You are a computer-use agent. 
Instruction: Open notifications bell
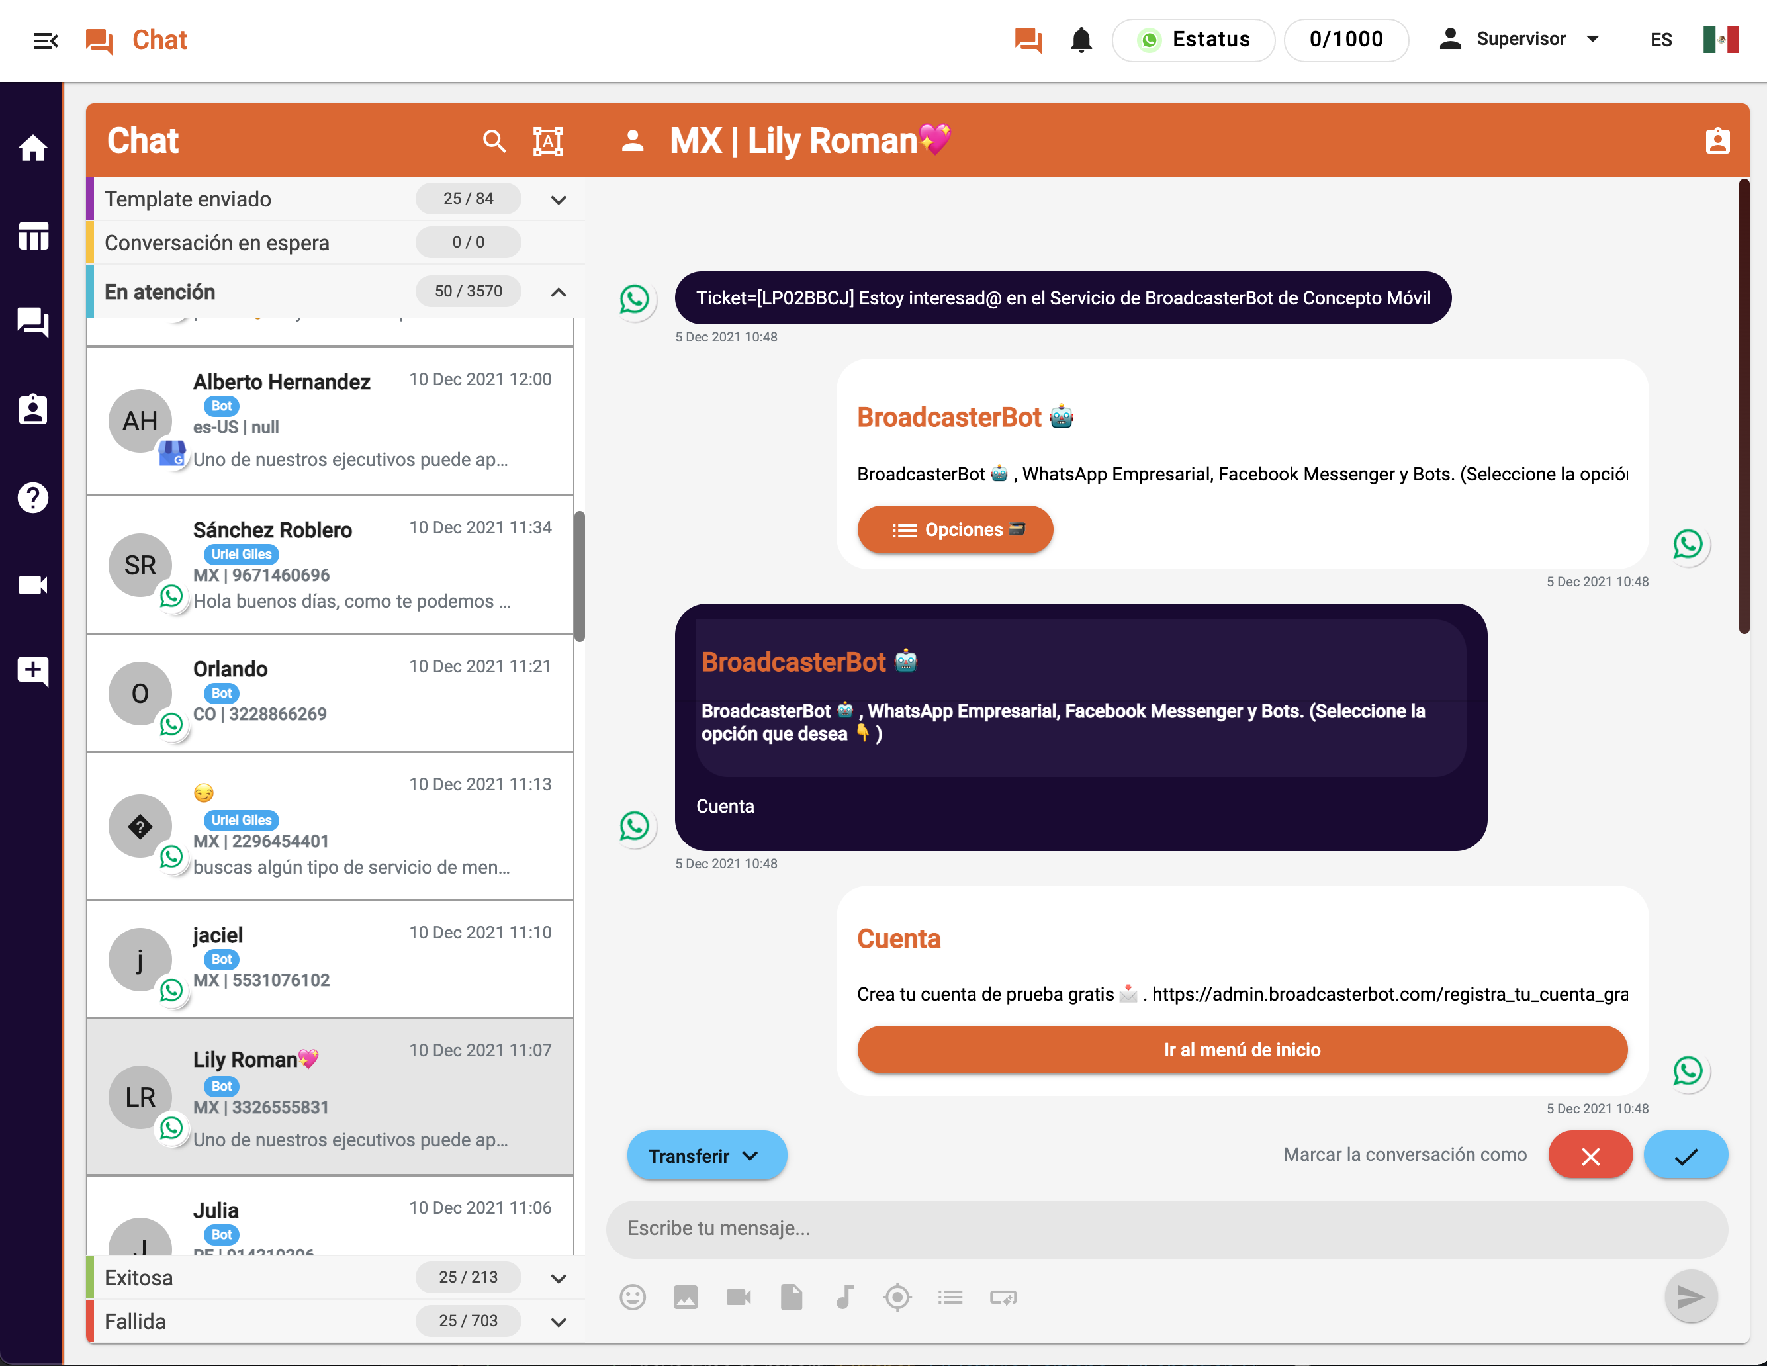1082,39
